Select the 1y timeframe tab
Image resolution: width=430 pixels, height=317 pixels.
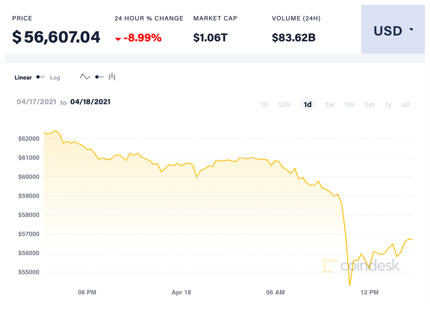(x=388, y=105)
